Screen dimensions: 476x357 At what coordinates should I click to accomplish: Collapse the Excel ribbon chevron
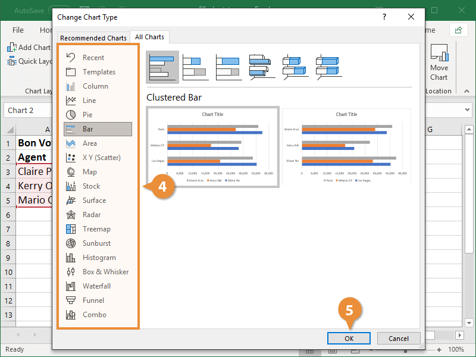coord(466,91)
